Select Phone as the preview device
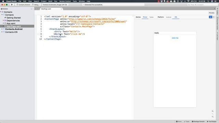Screen dimensions: 219x123 click(x=145, y=17)
